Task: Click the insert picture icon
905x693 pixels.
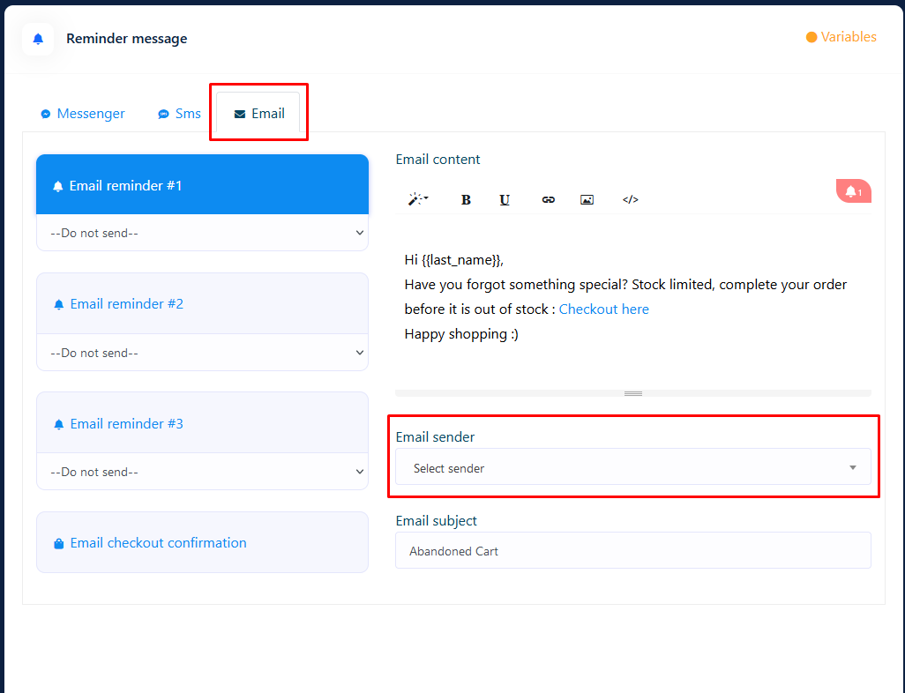Action: pyautogui.click(x=587, y=199)
